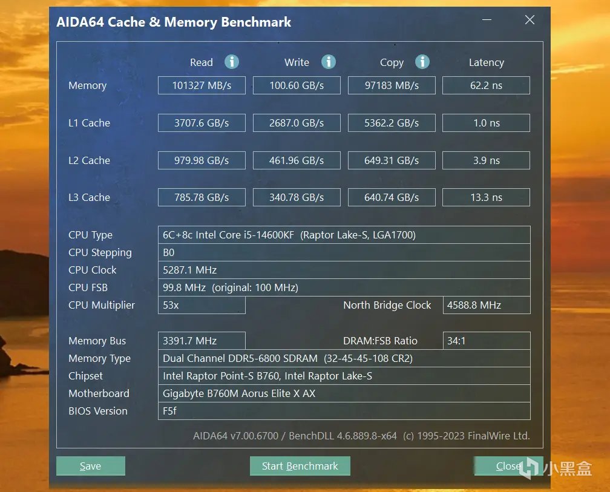The width and height of the screenshot is (610, 492).
Task: Click the CPU Type label
Action: coord(90,235)
